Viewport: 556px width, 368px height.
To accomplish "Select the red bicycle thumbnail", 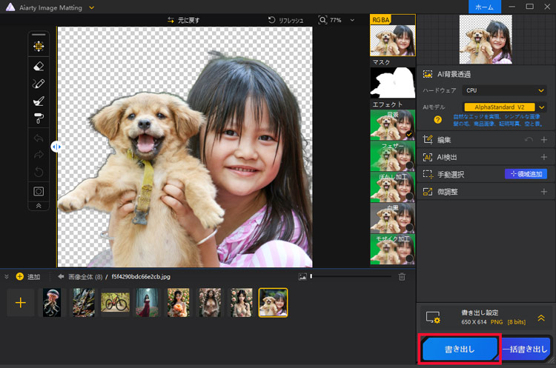I will [x=115, y=303].
